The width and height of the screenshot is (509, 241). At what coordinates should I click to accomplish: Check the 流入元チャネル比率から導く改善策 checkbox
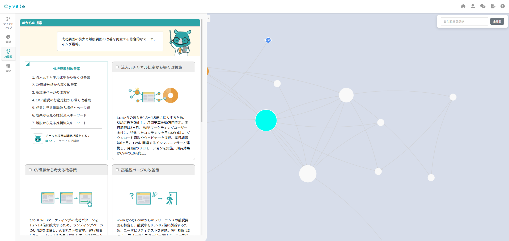(x=117, y=67)
